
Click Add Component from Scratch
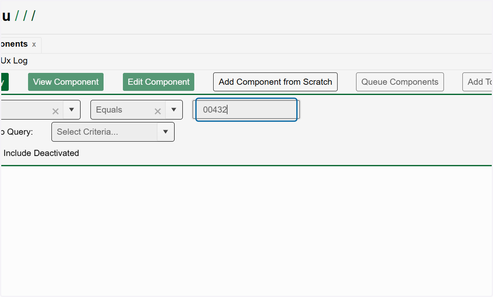pyautogui.click(x=275, y=82)
